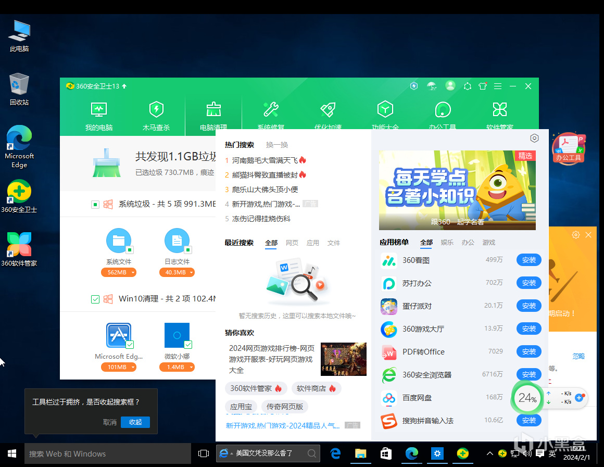Open 我的电脑 tab in 360安全卫士
The width and height of the screenshot is (604, 467).
[99, 116]
